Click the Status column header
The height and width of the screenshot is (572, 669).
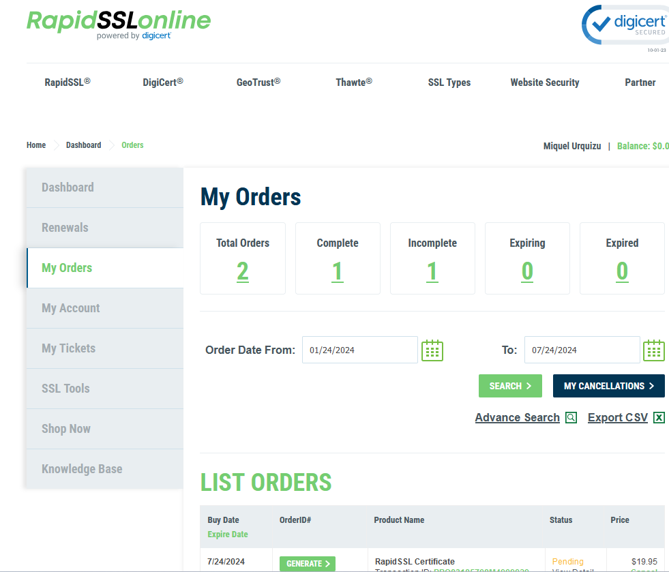point(561,520)
